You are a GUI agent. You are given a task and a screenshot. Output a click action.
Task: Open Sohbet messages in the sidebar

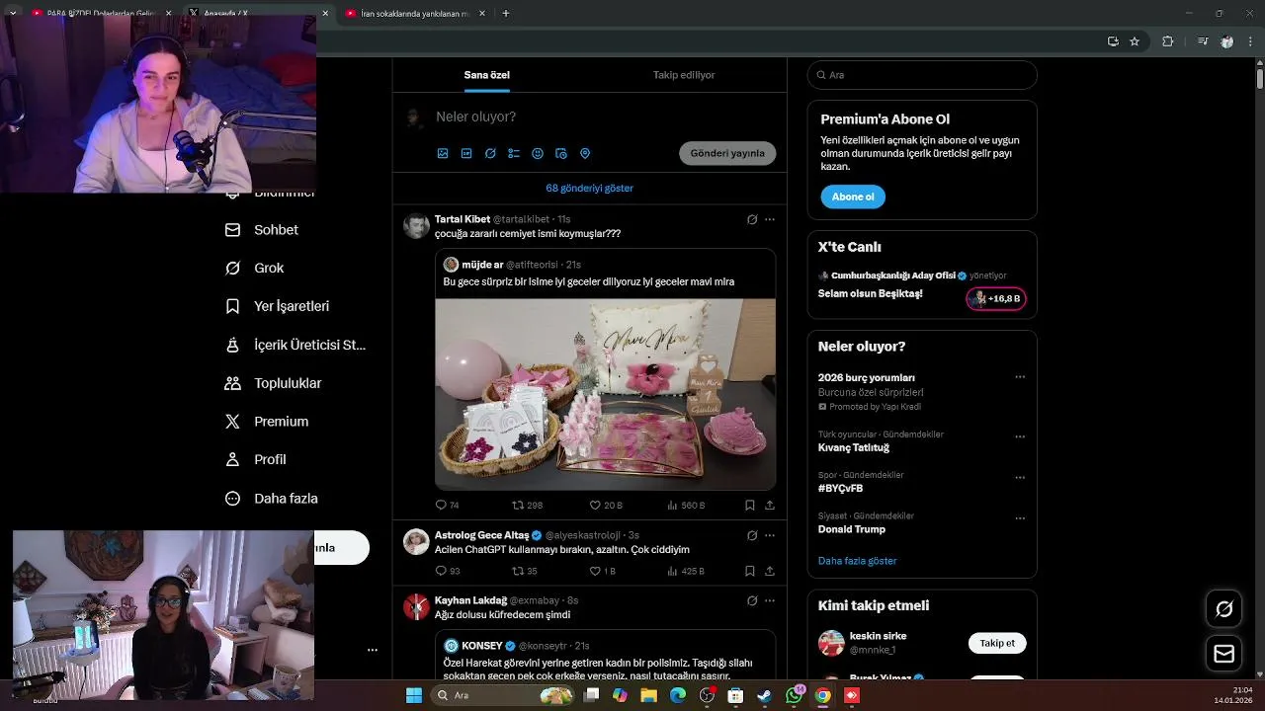pyautogui.click(x=262, y=229)
